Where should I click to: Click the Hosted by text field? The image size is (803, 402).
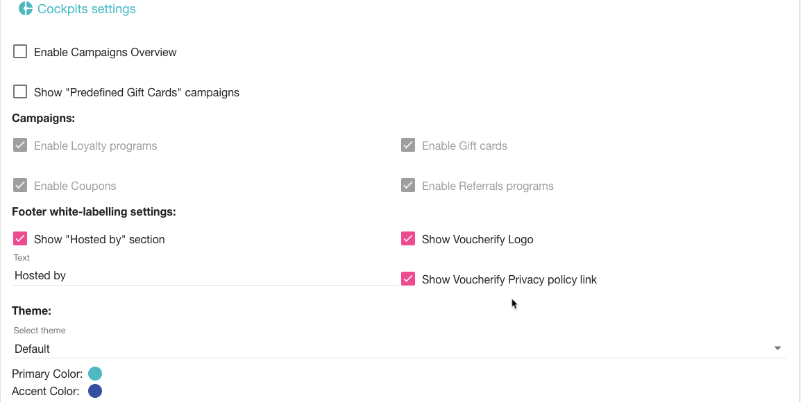pyautogui.click(x=205, y=276)
